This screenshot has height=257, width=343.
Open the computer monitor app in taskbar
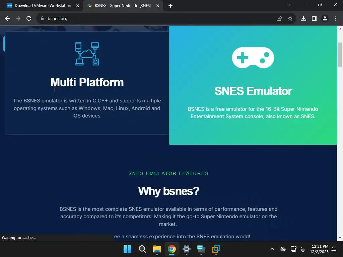click(201, 249)
